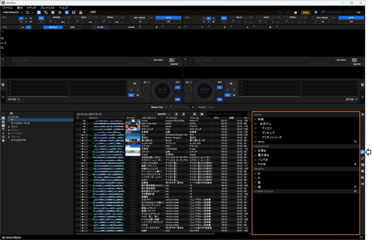
Task: Open the preferences gear icon
Action: (x=316, y=12)
